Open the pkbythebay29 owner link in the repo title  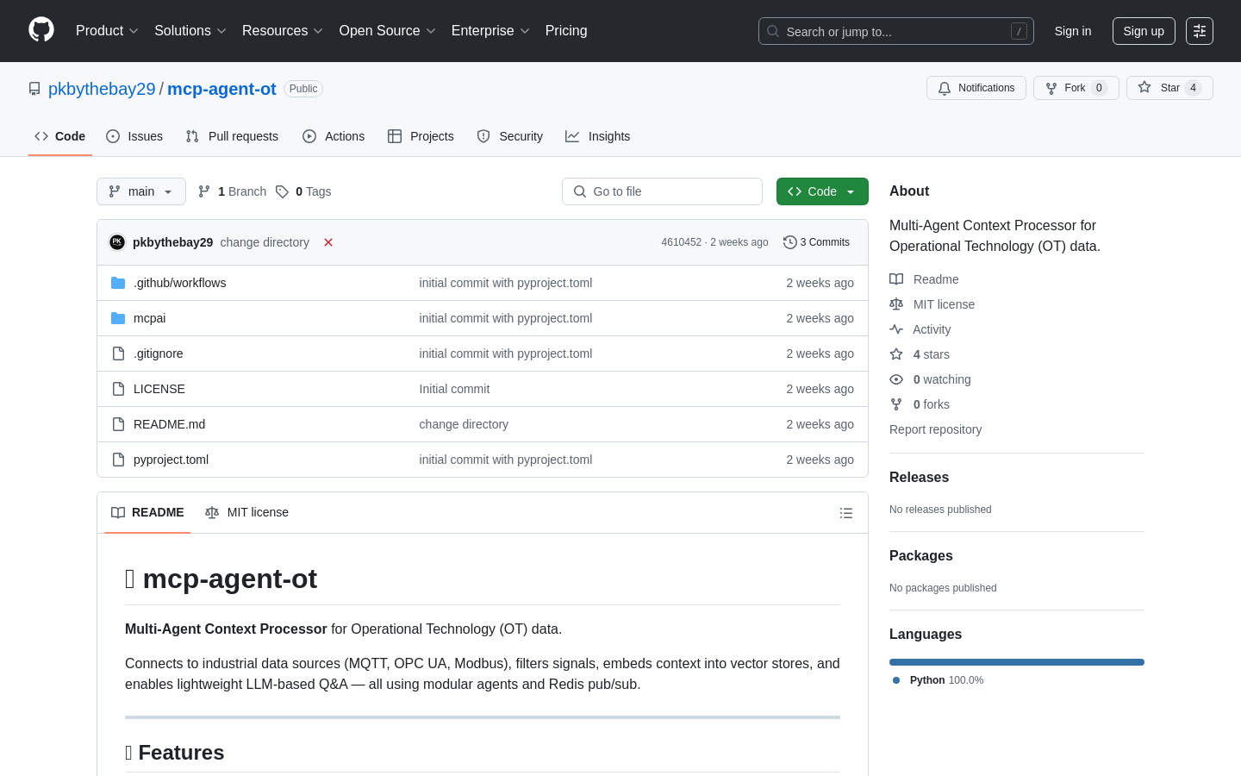pos(102,89)
